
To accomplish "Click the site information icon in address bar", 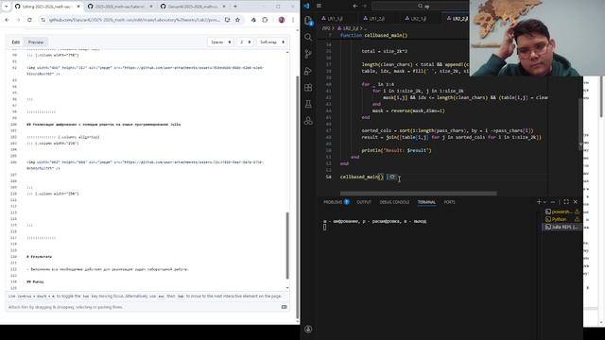I will [x=43, y=20].
